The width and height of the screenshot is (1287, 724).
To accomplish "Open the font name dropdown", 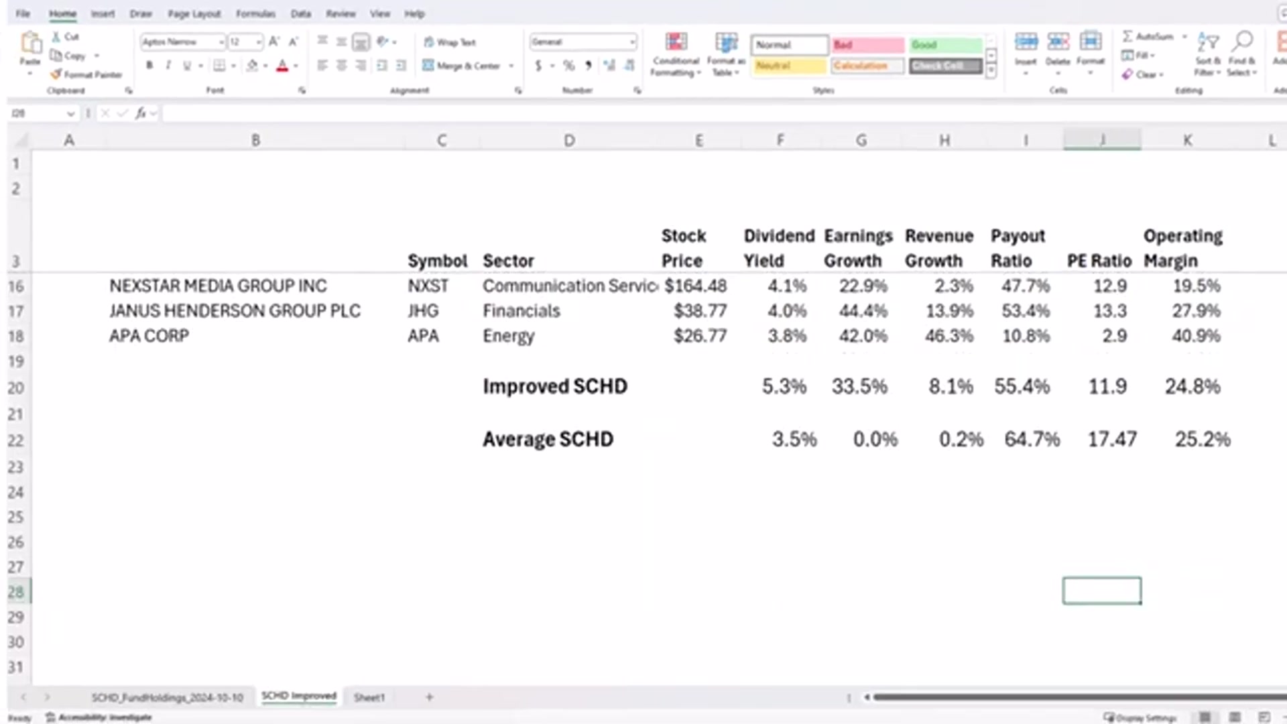I will pos(221,42).
